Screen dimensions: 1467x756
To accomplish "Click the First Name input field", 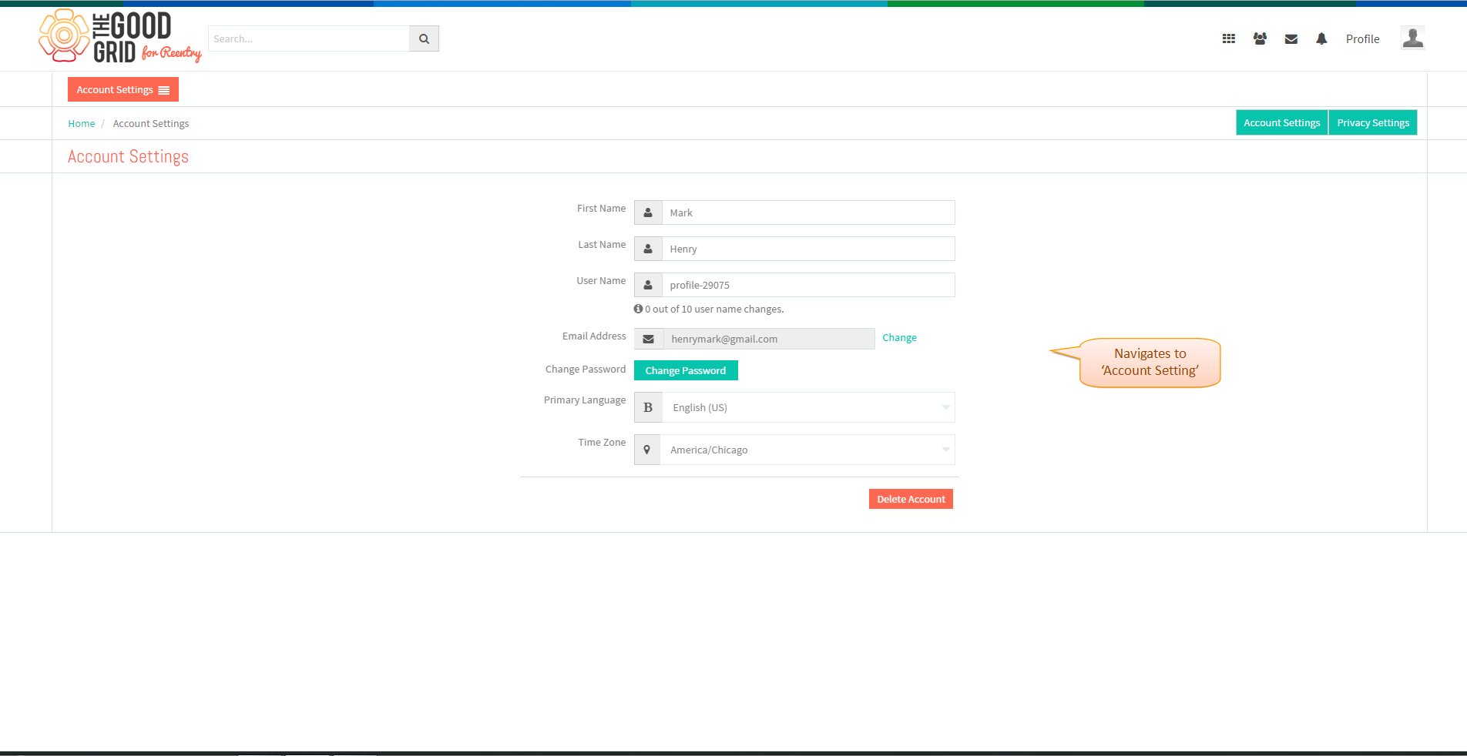I will (808, 212).
